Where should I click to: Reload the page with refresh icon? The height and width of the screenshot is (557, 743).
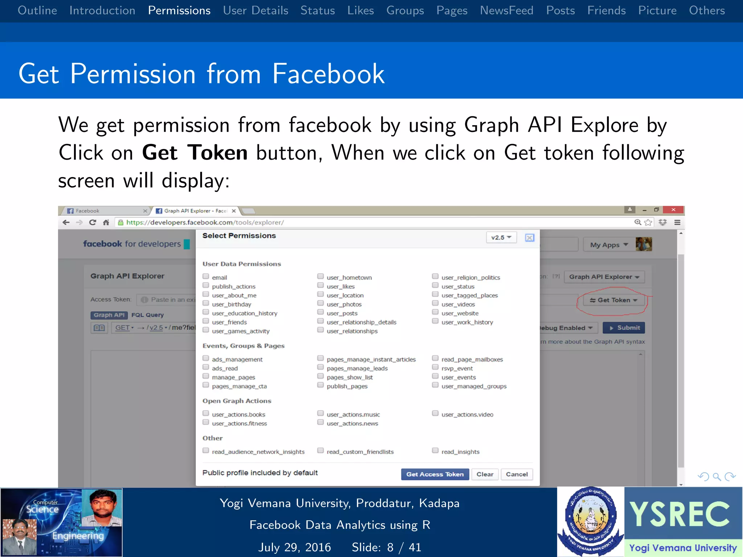click(93, 222)
